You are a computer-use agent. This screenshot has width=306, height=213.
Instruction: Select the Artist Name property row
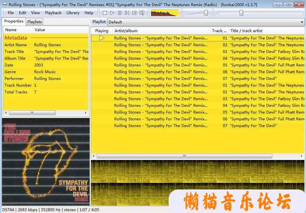click(46, 45)
